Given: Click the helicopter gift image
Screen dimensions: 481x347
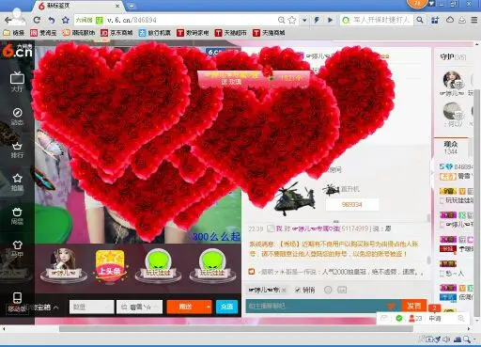Looking at the screenshot, I should [x=295, y=198].
